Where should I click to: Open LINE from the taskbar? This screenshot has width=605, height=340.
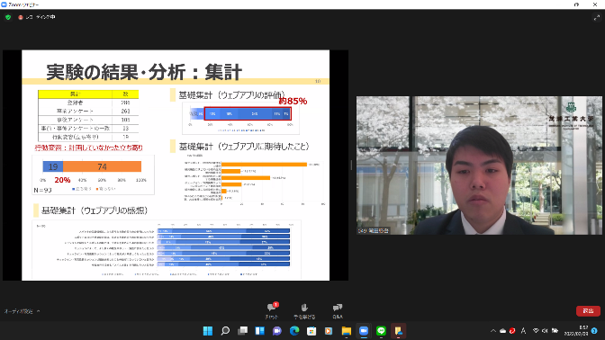click(381, 331)
